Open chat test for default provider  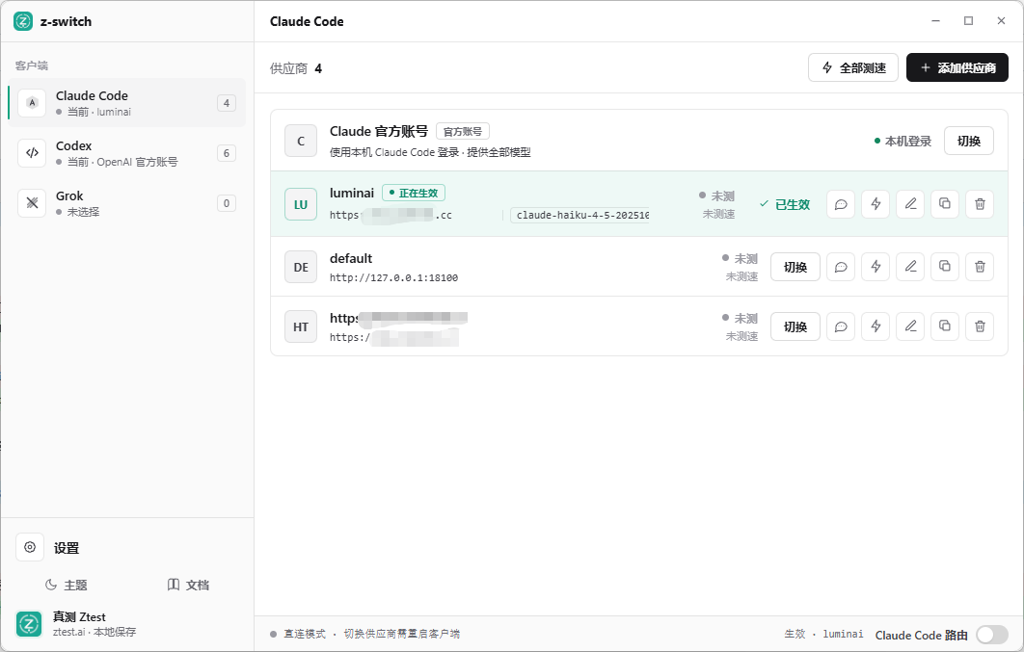click(841, 267)
